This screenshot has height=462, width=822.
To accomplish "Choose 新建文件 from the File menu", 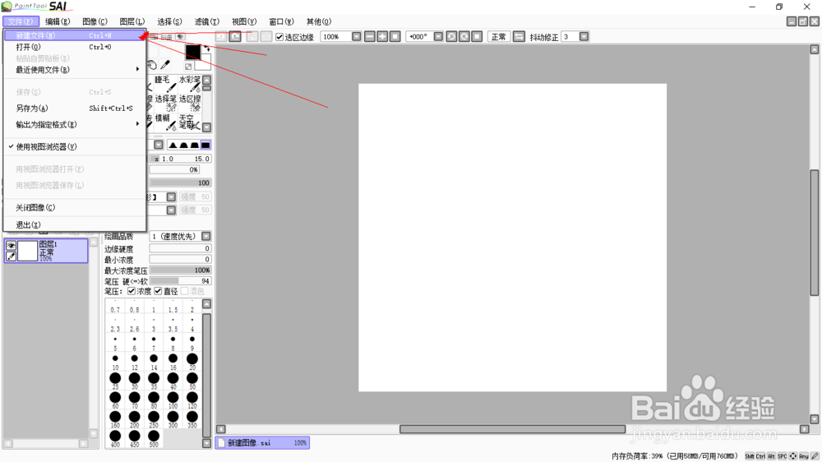I will click(x=75, y=35).
